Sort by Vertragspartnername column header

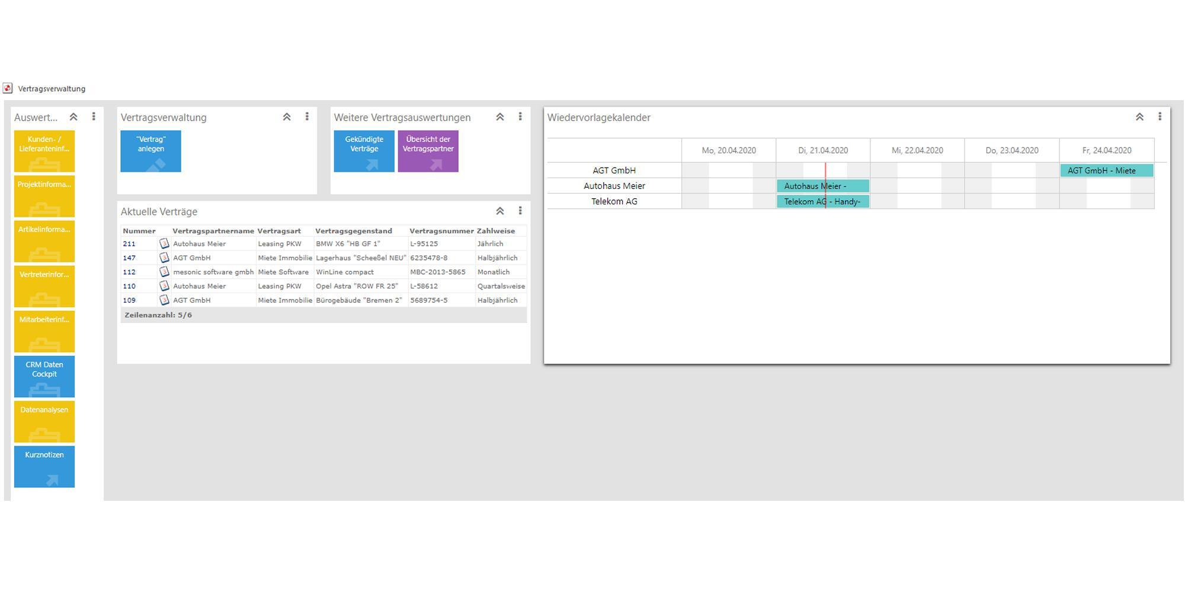click(x=213, y=231)
